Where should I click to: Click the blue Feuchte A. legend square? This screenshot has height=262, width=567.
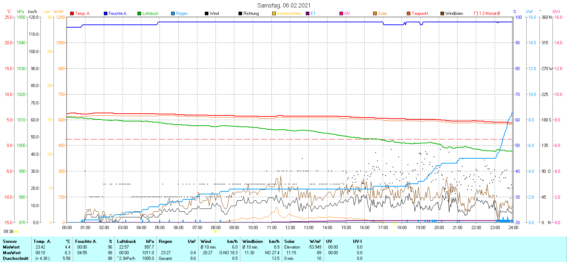106,13
